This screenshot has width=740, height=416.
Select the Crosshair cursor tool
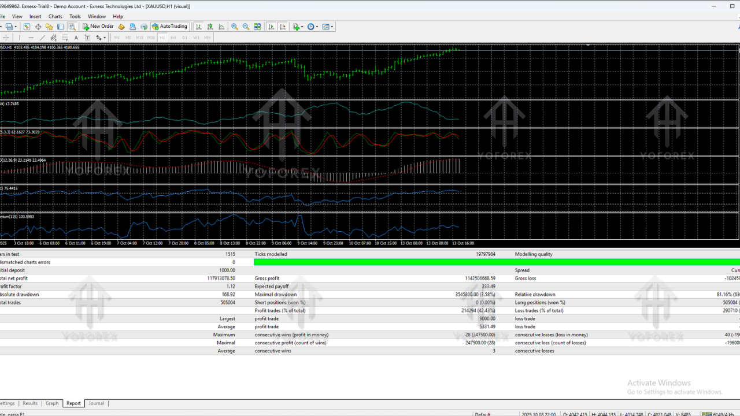coord(6,38)
